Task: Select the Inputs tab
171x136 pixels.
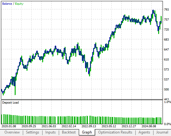Action: coord(50,132)
